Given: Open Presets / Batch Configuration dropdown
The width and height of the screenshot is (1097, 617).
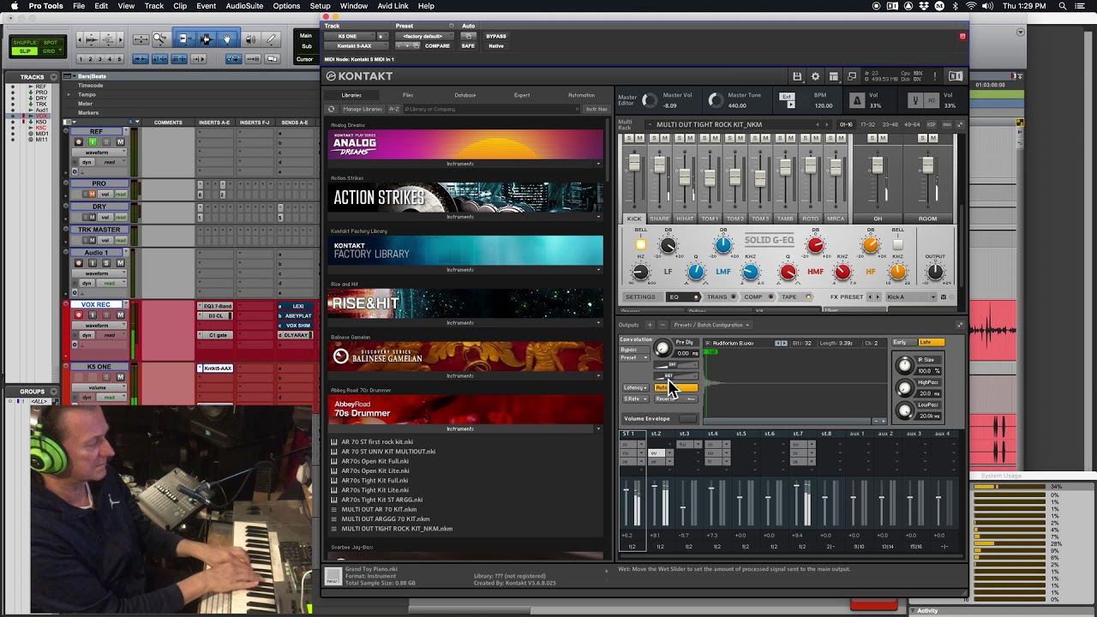Looking at the screenshot, I should (711, 325).
